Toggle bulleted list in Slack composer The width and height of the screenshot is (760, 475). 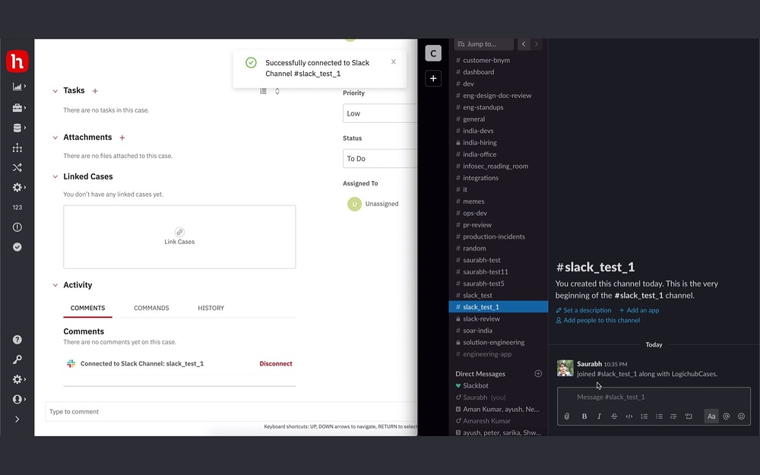point(659,416)
